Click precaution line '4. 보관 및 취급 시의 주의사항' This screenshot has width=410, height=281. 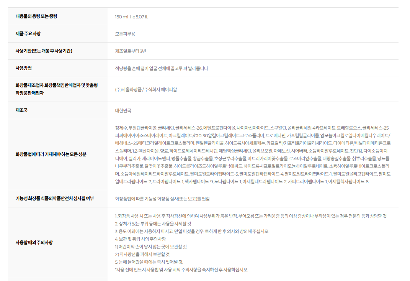coord(140,239)
